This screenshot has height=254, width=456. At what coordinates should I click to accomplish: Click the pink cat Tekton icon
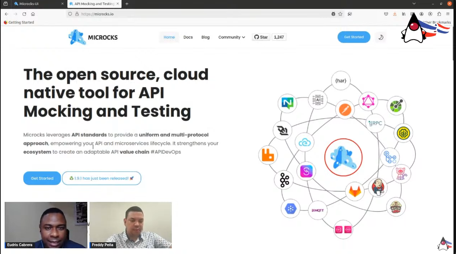(401, 174)
